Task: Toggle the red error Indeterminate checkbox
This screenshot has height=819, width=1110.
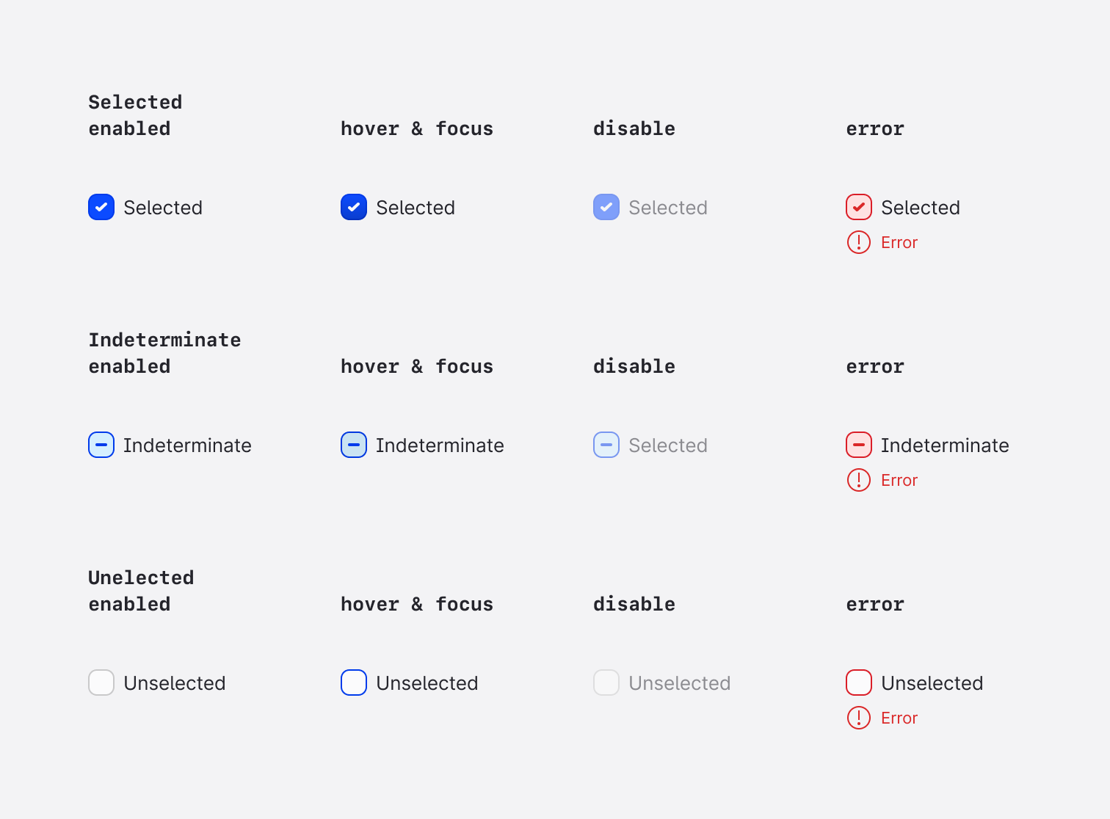Action: (x=859, y=445)
